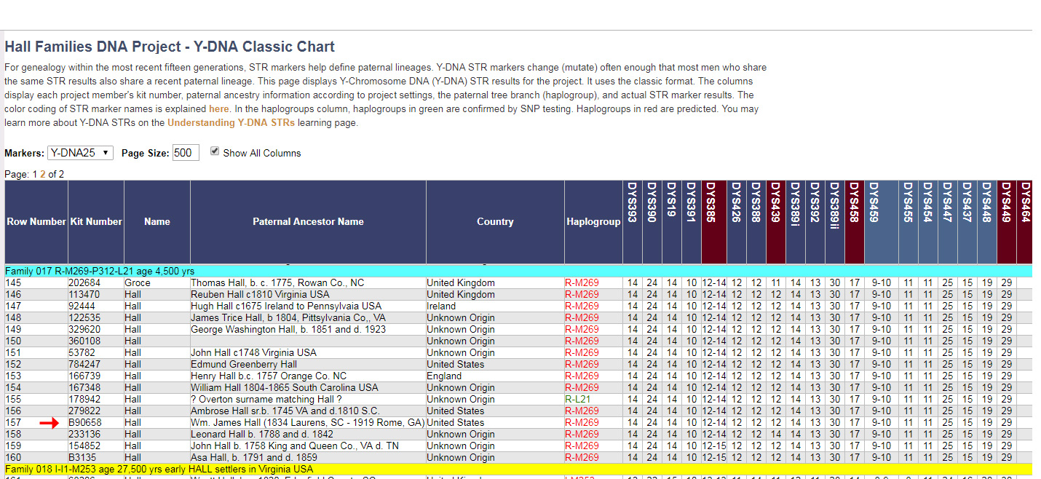Screen dimensions: 1041x479
Task: Open the Markers Y-DNA25 dropdown
Action: [80, 153]
